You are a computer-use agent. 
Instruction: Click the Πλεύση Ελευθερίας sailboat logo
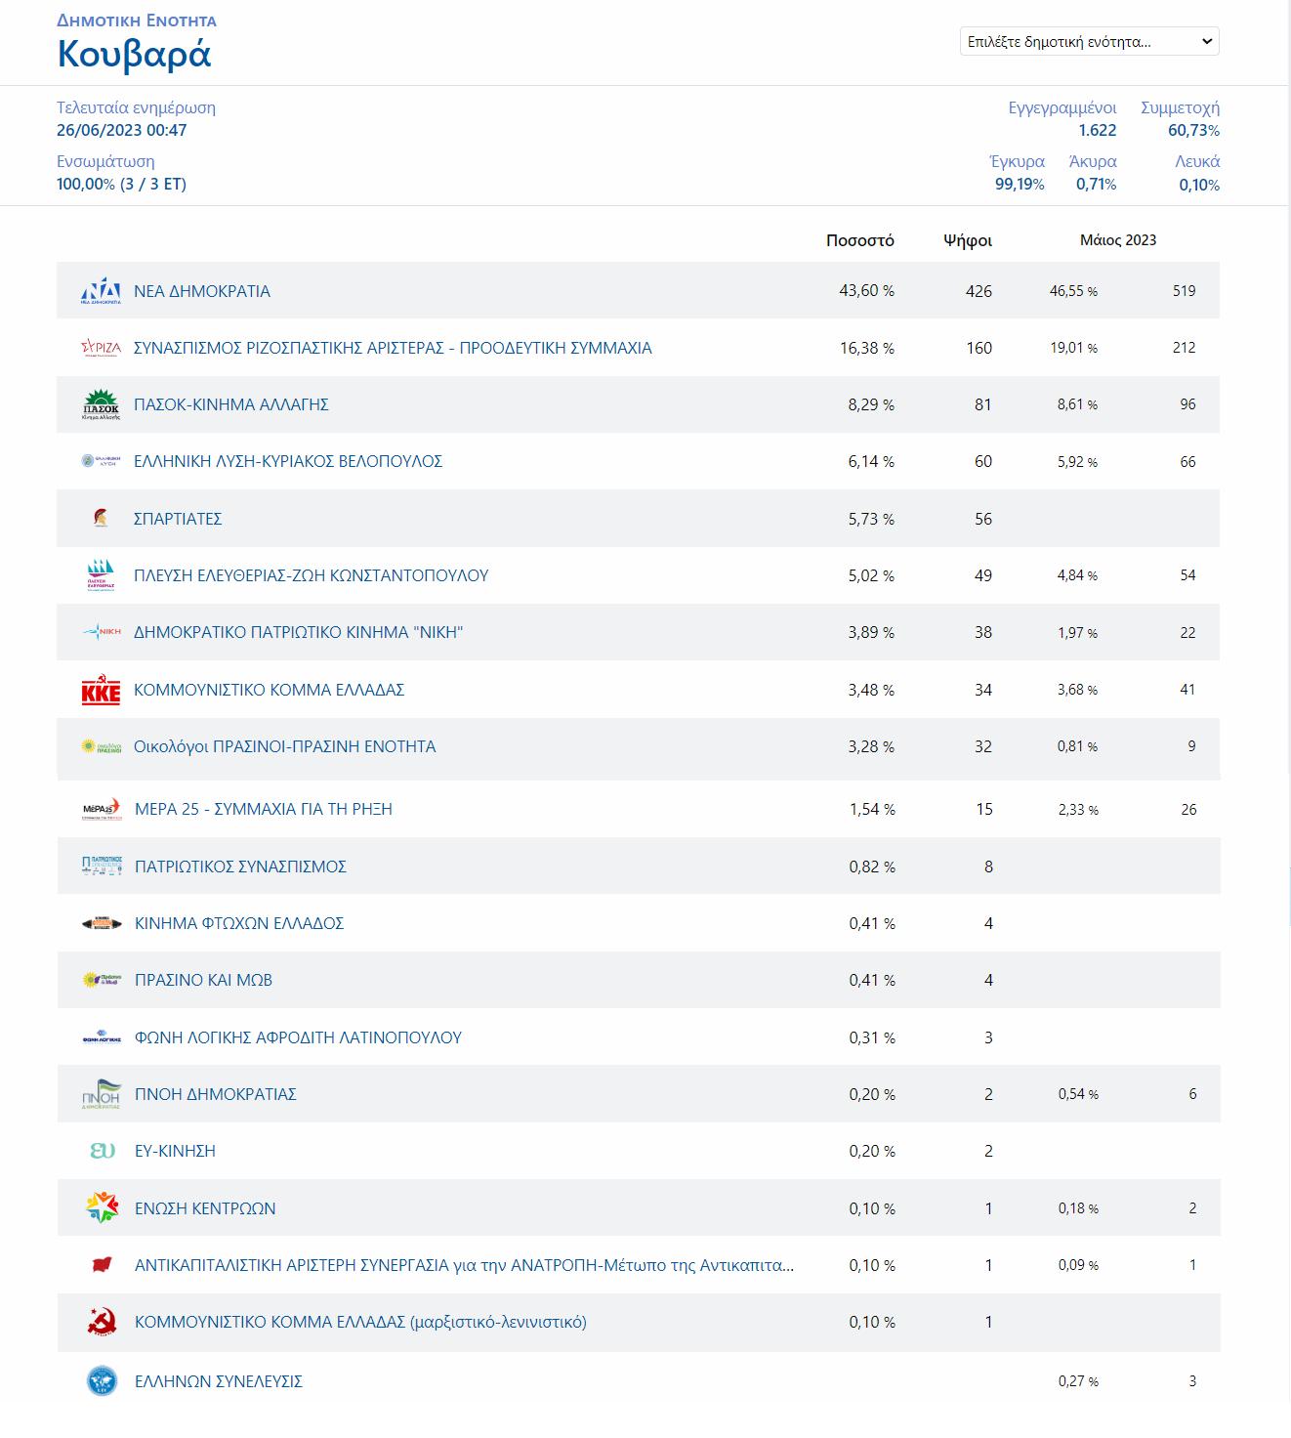pos(101,575)
